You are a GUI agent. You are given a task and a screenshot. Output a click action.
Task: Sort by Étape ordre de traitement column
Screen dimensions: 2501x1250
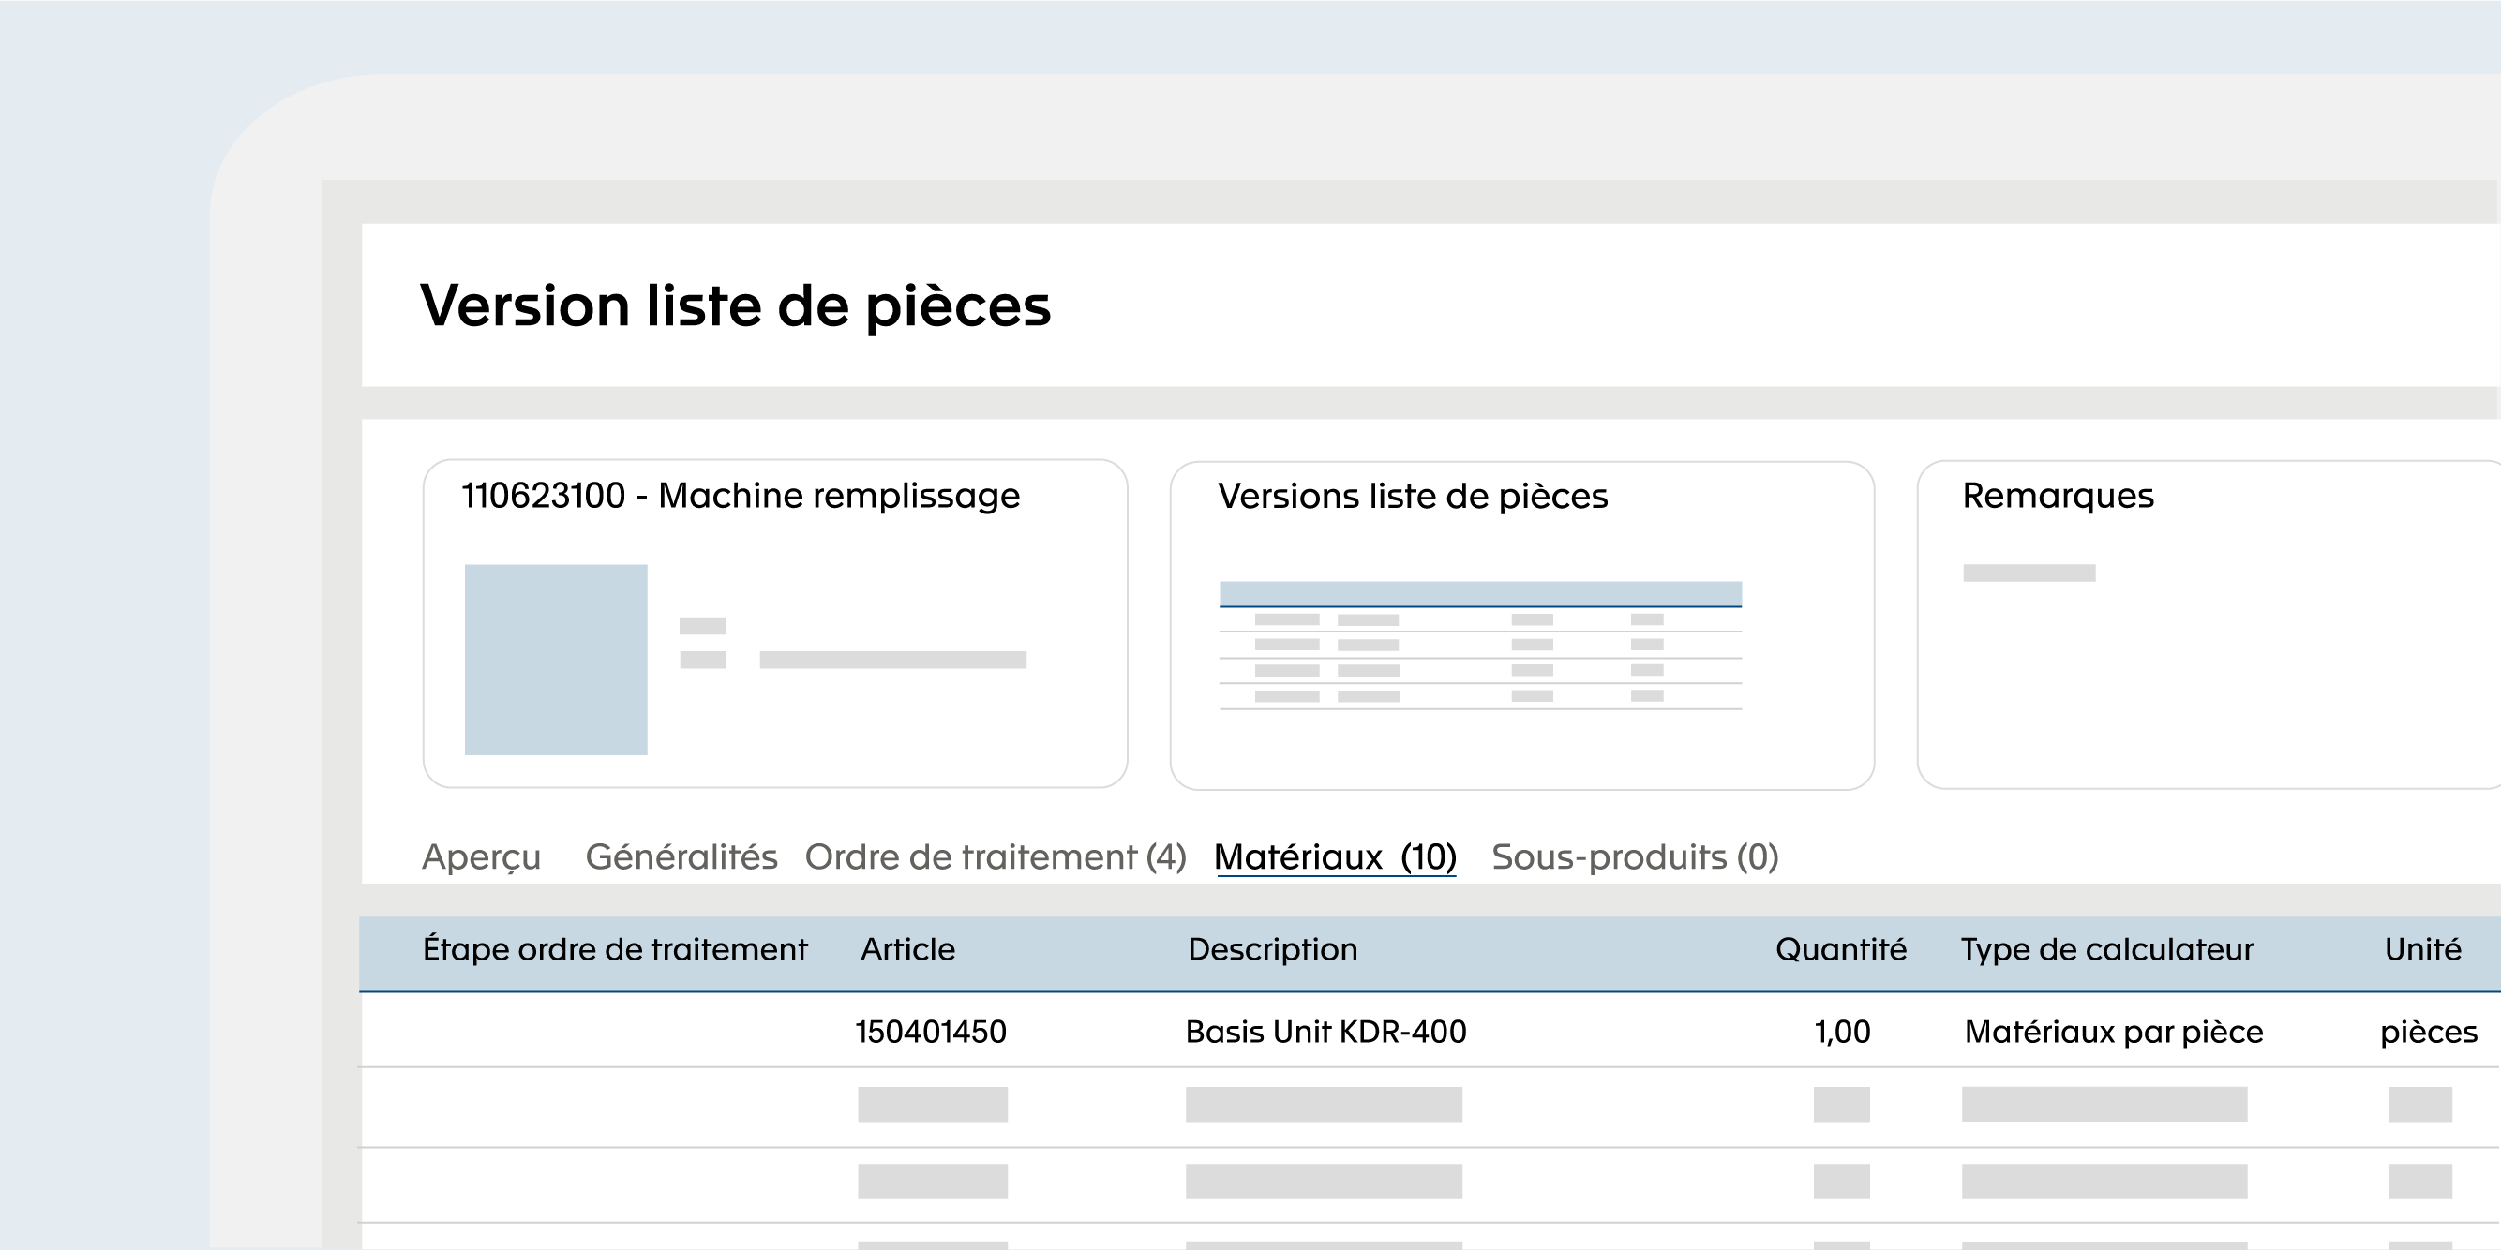(615, 949)
